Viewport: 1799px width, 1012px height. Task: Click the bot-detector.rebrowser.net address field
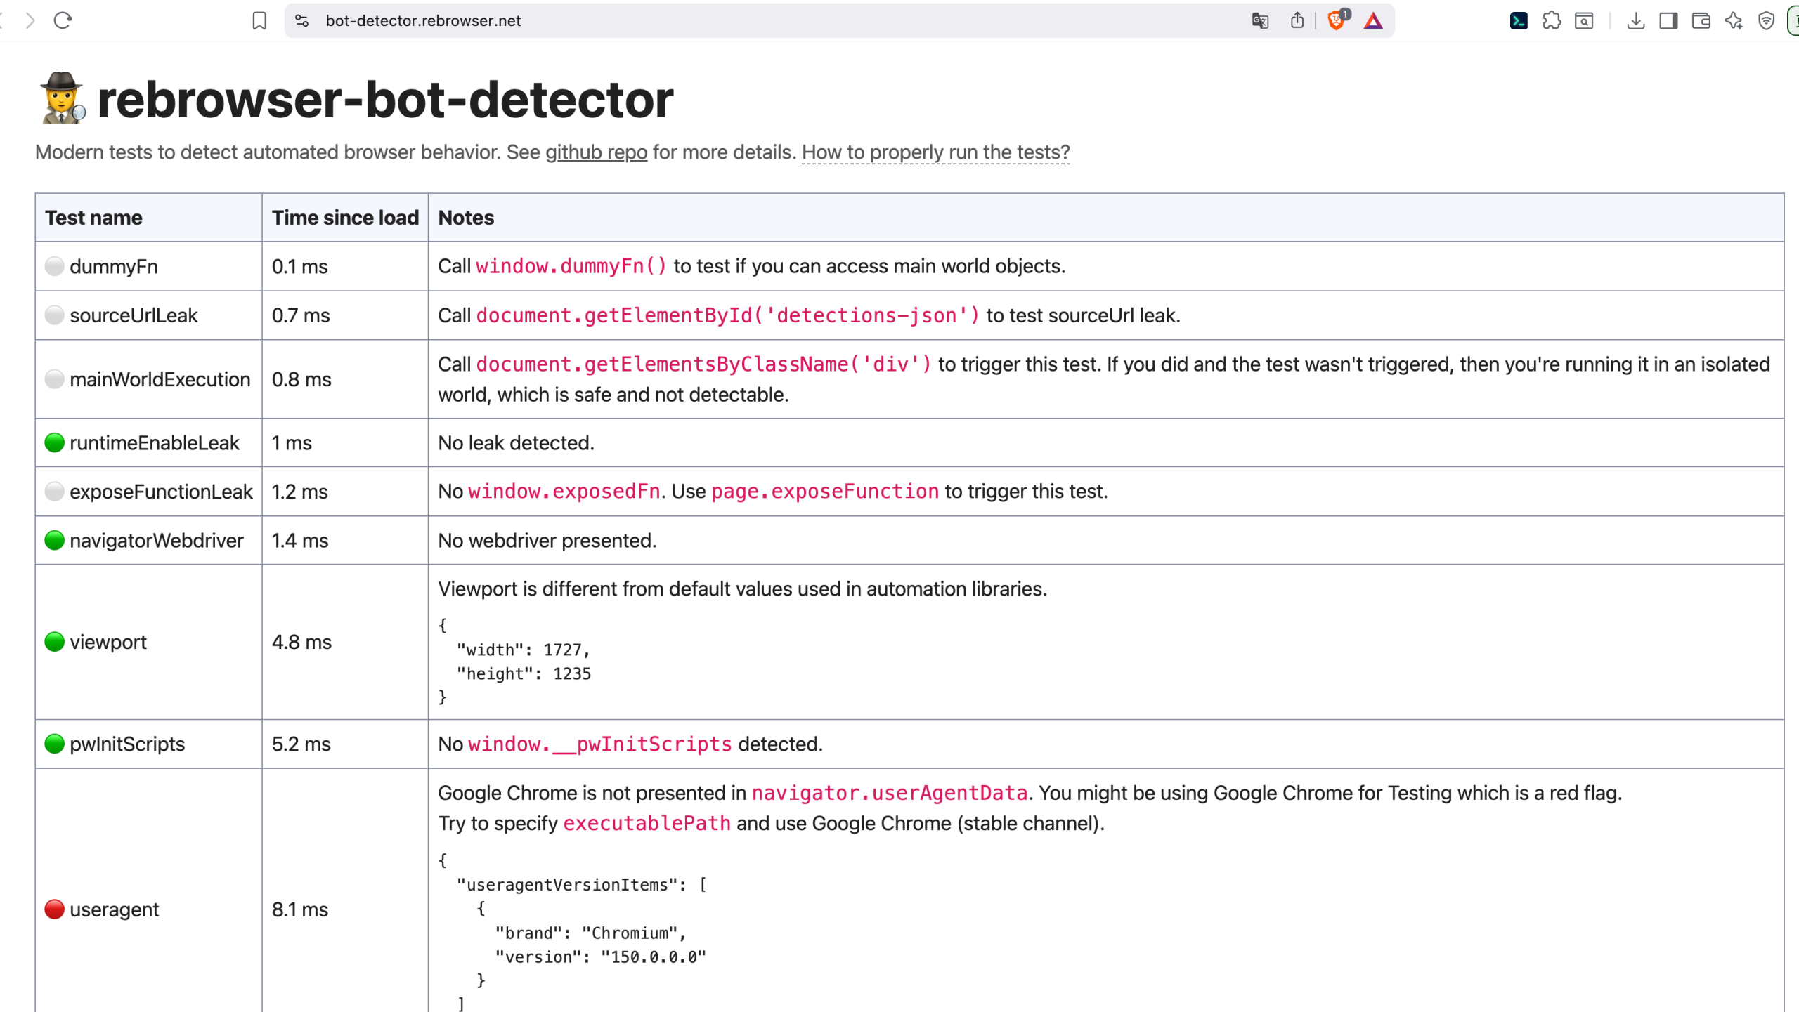(840, 20)
